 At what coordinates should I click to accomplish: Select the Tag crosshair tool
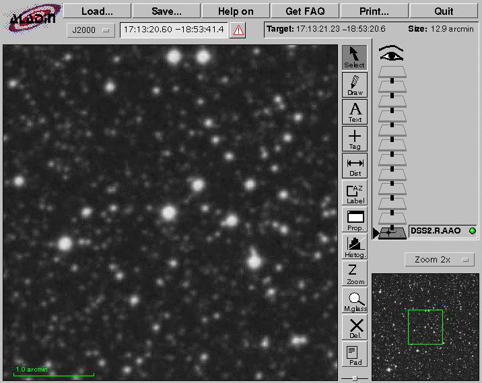coord(354,139)
